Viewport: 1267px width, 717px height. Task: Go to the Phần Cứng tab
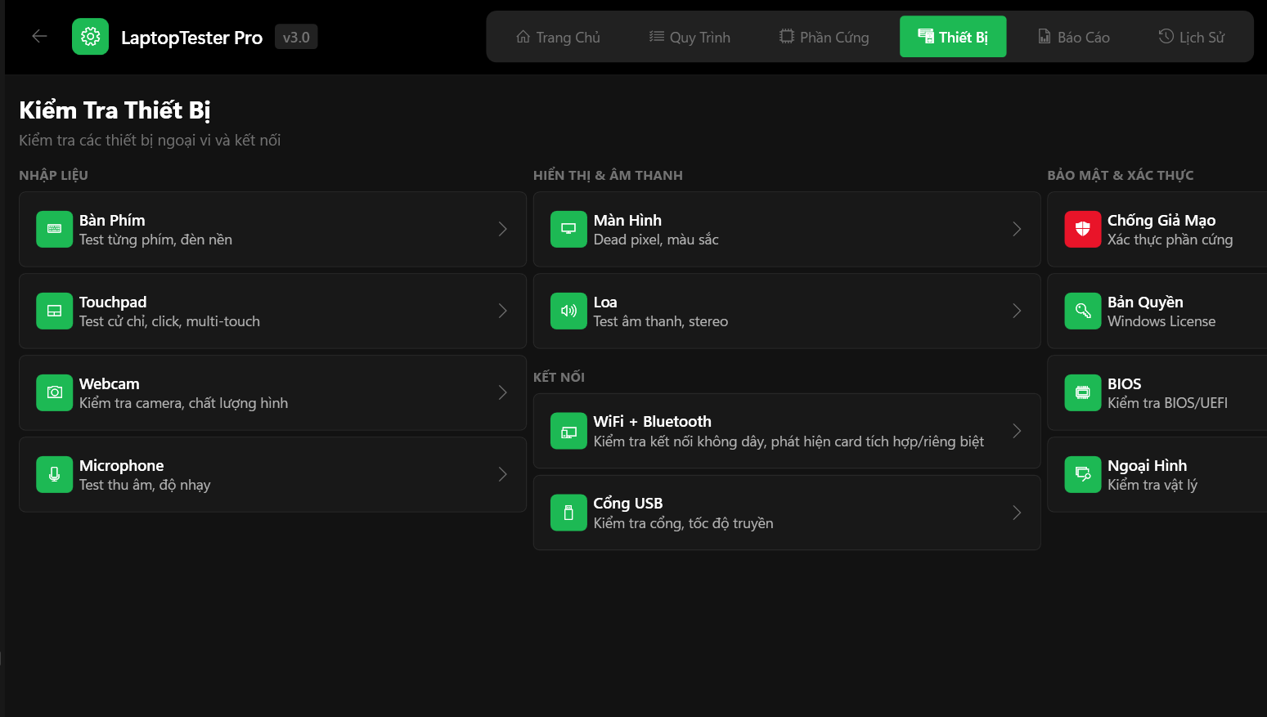click(824, 37)
